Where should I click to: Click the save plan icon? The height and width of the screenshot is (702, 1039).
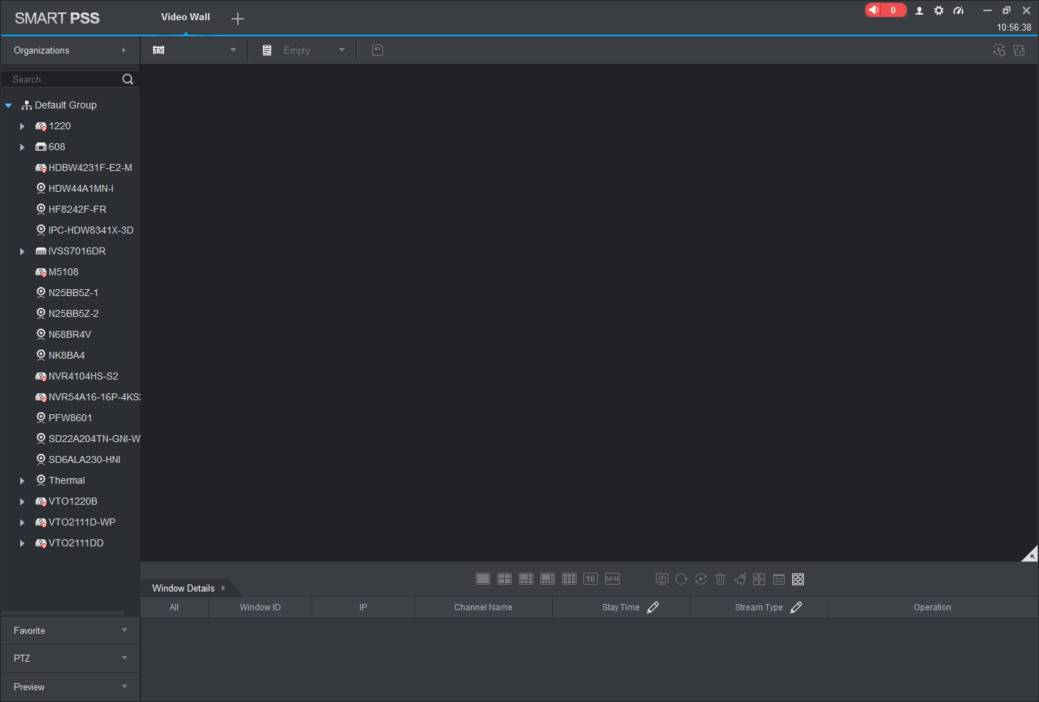point(378,50)
